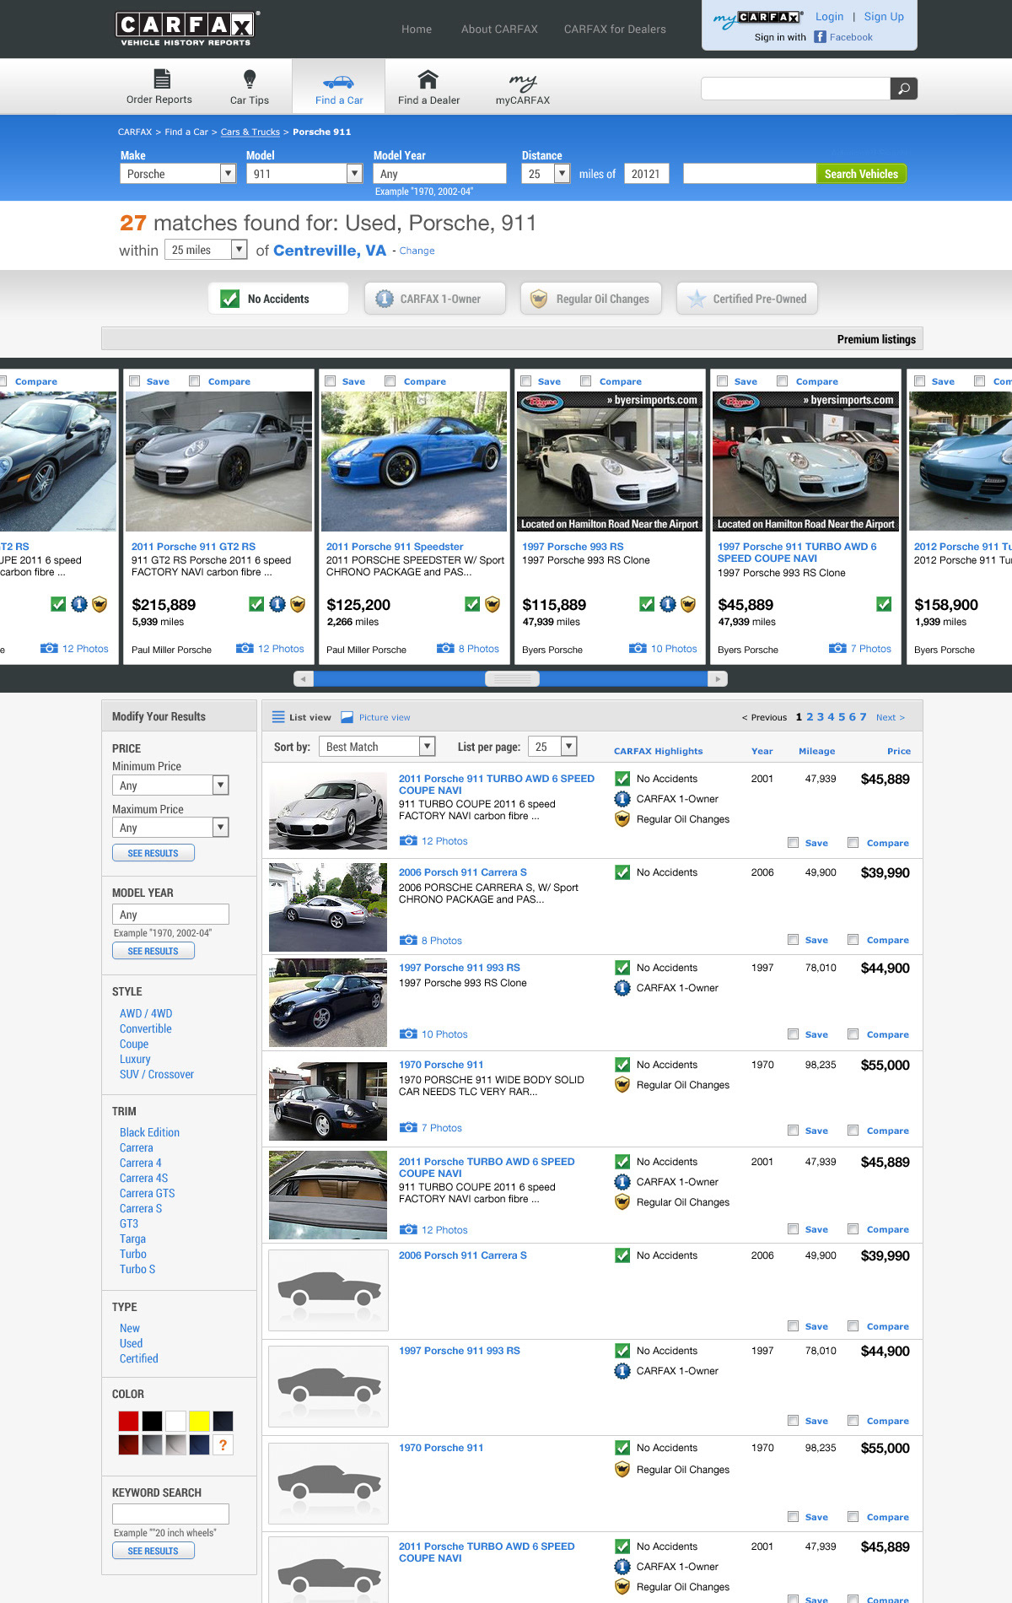Click the carousel scroll left arrow
The width and height of the screenshot is (1012, 1603).
pyautogui.click(x=303, y=678)
